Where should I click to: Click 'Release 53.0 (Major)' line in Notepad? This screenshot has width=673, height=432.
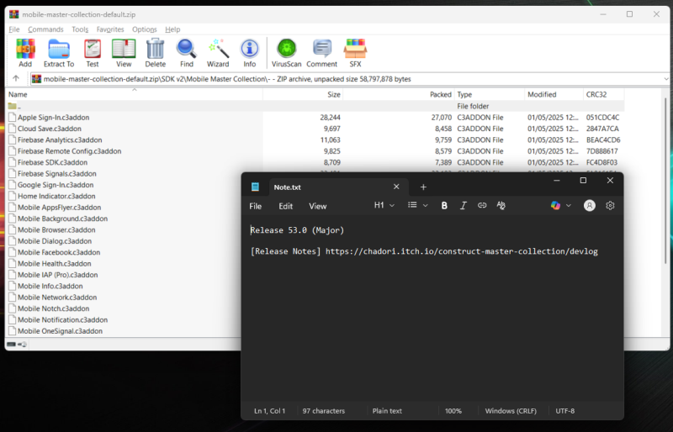coord(297,230)
